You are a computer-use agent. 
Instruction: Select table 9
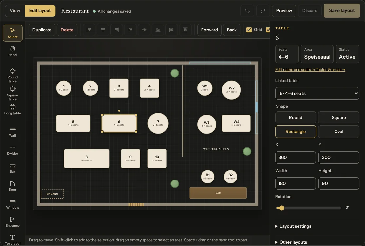coord(130,159)
